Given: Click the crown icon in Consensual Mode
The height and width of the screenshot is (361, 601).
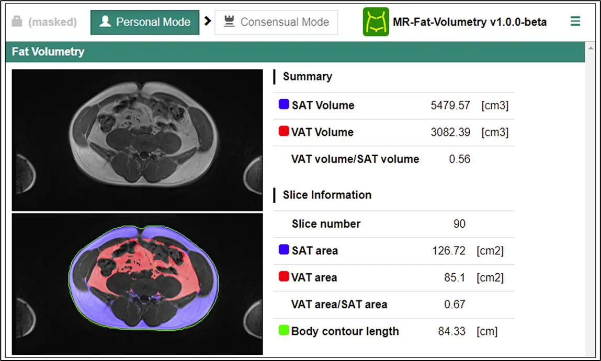Looking at the screenshot, I should pos(229,22).
